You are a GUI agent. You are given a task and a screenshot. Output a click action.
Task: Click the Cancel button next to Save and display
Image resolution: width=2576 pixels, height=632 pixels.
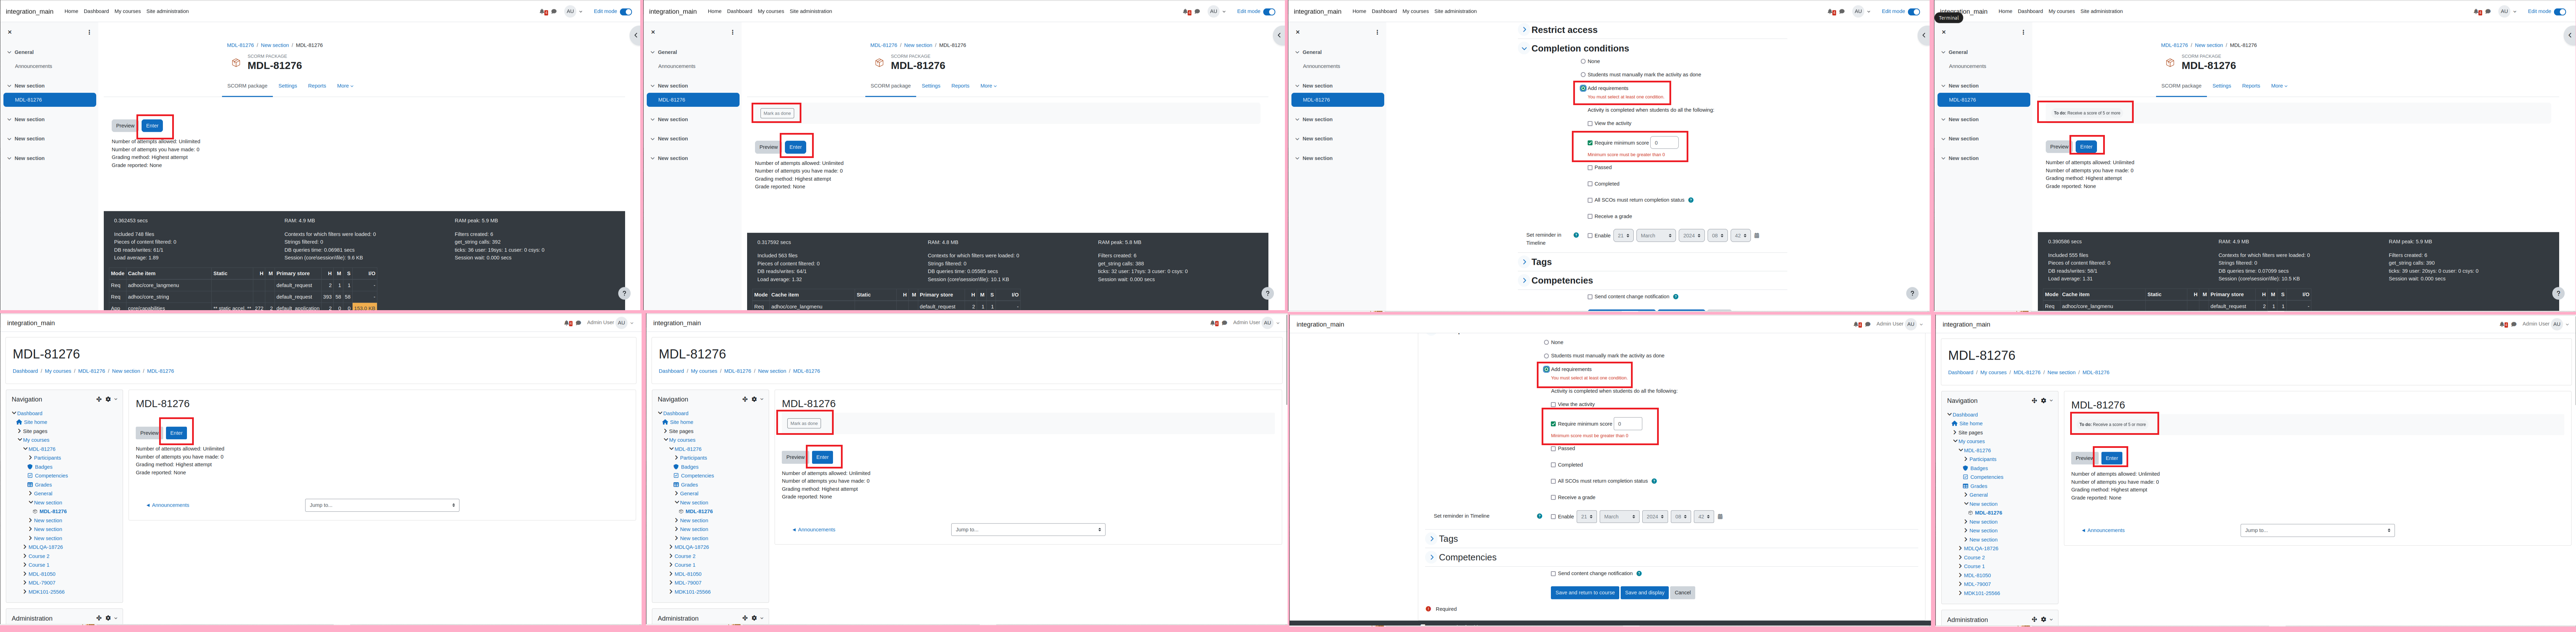1683,593
